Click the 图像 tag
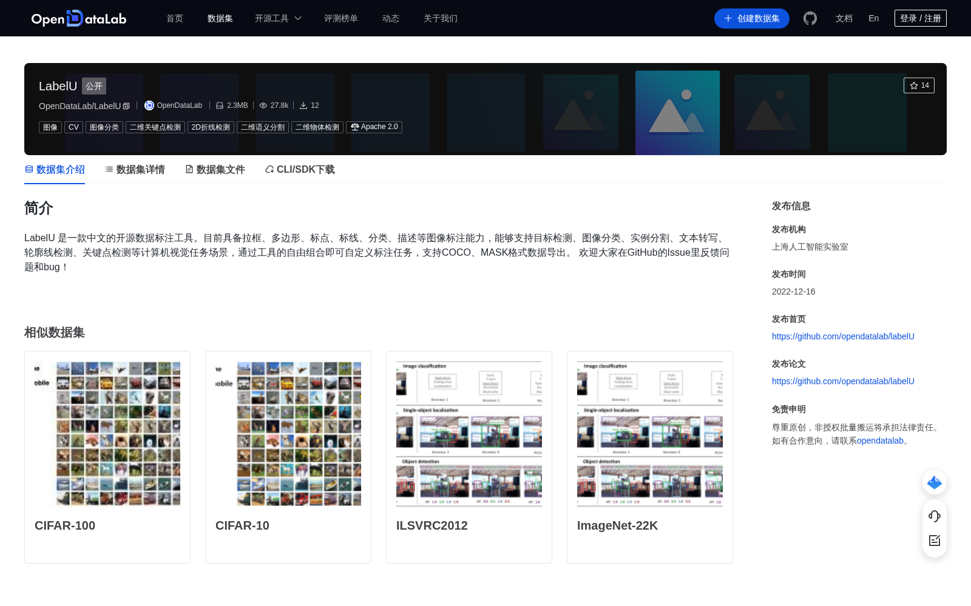Image resolution: width=971 pixels, height=606 pixels. (50, 127)
